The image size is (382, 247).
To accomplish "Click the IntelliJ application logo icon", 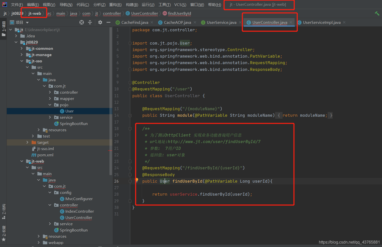I will pos(5,5).
